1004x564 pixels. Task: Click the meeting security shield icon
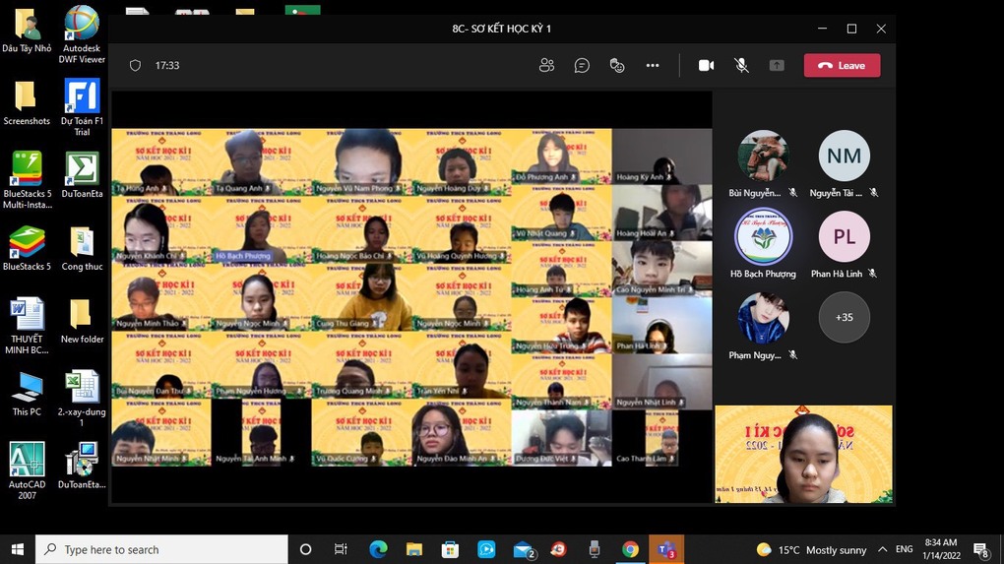pyautogui.click(x=136, y=66)
